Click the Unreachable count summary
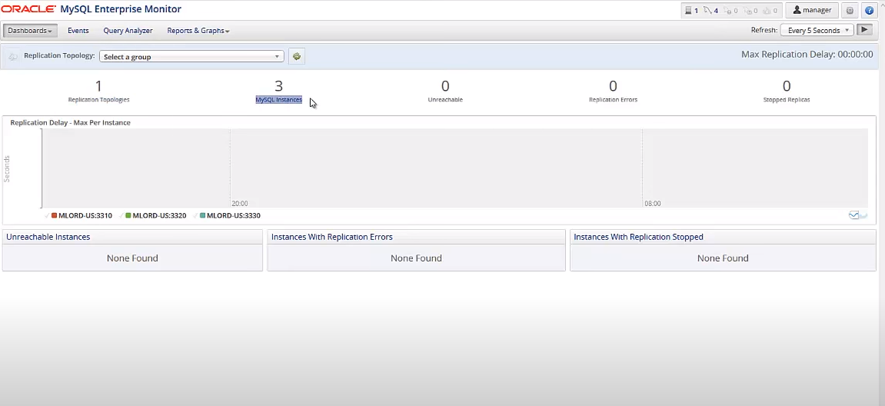The height and width of the screenshot is (406, 885). (x=445, y=92)
